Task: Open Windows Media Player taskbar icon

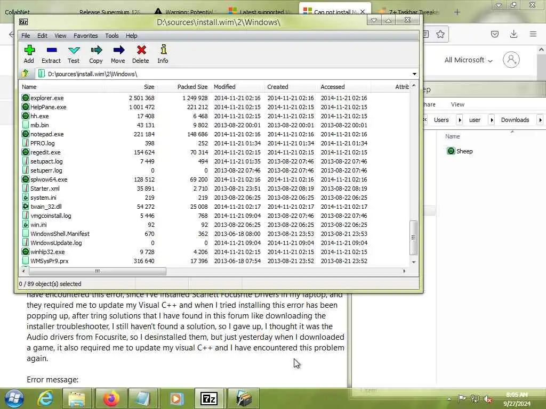Action: [x=176, y=398]
